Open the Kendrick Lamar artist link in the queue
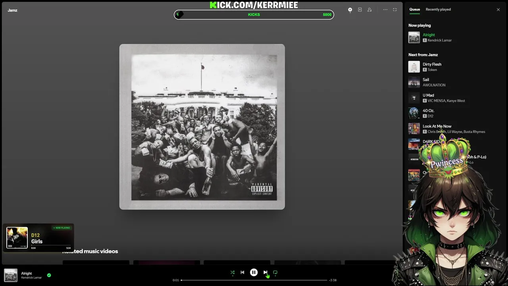 tap(440, 41)
